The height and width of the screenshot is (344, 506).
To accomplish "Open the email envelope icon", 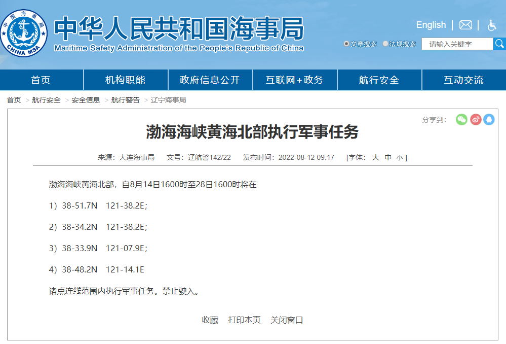I will pyautogui.click(x=465, y=25).
